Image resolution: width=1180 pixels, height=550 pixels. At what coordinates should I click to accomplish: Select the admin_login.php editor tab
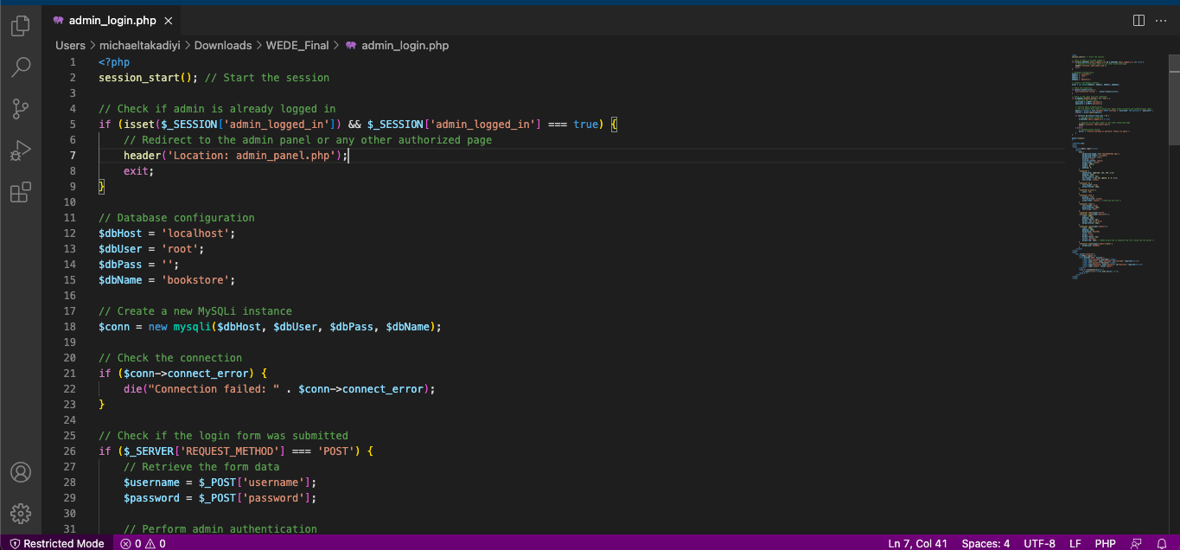112,20
